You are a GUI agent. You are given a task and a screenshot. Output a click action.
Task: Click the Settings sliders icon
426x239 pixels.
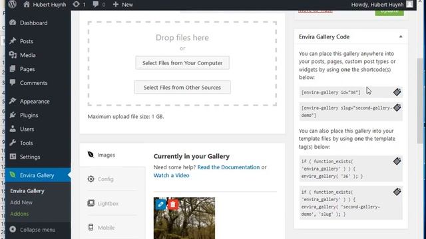[x=13, y=157]
